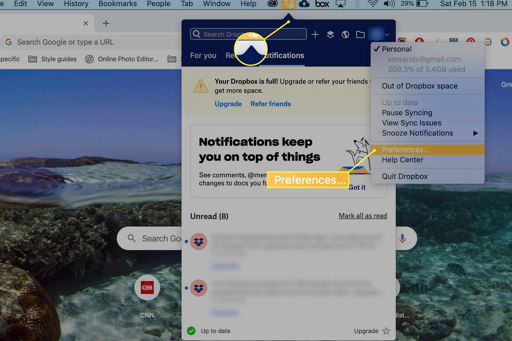Open the Online Photo Editor bookmark

click(122, 59)
